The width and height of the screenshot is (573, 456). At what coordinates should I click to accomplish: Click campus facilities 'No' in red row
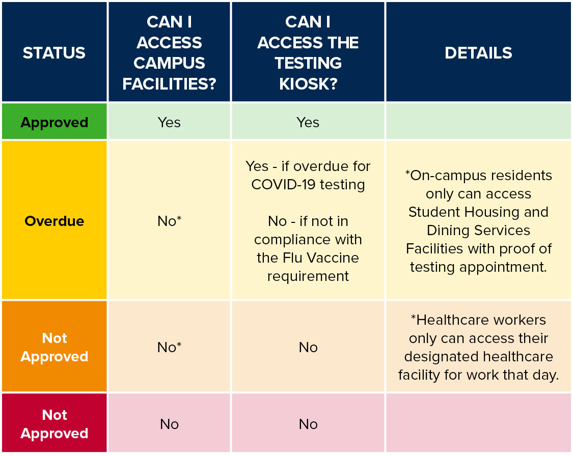tap(169, 424)
